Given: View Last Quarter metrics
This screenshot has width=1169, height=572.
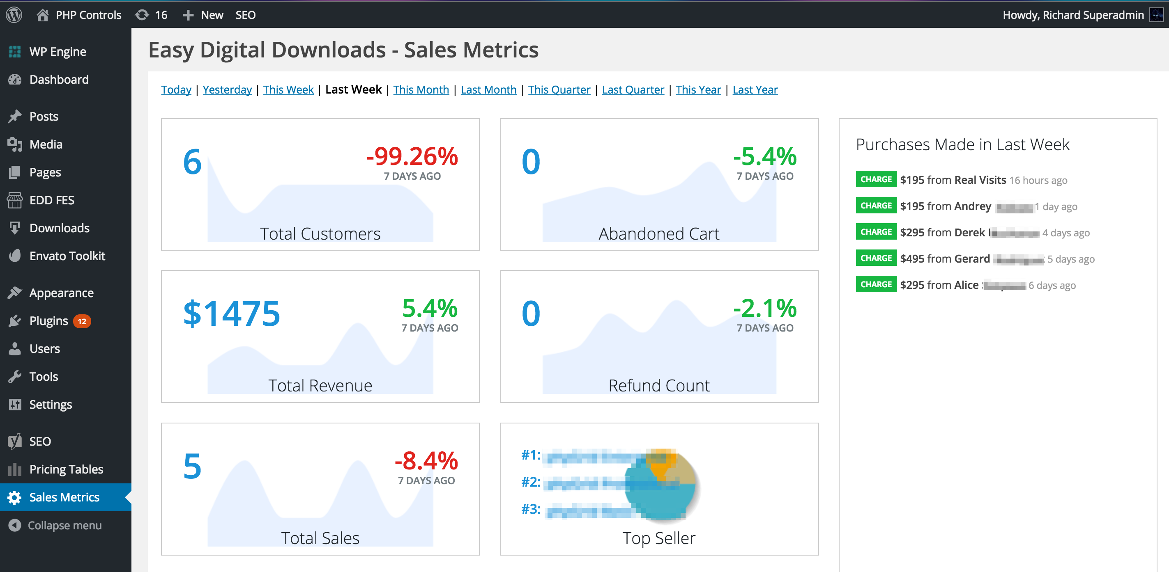Looking at the screenshot, I should [x=633, y=90].
